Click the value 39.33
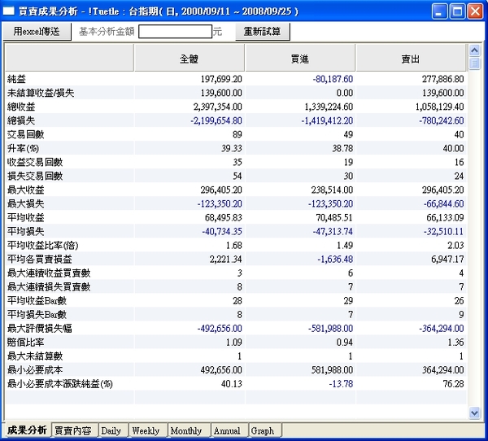The image size is (488, 441). click(x=232, y=148)
